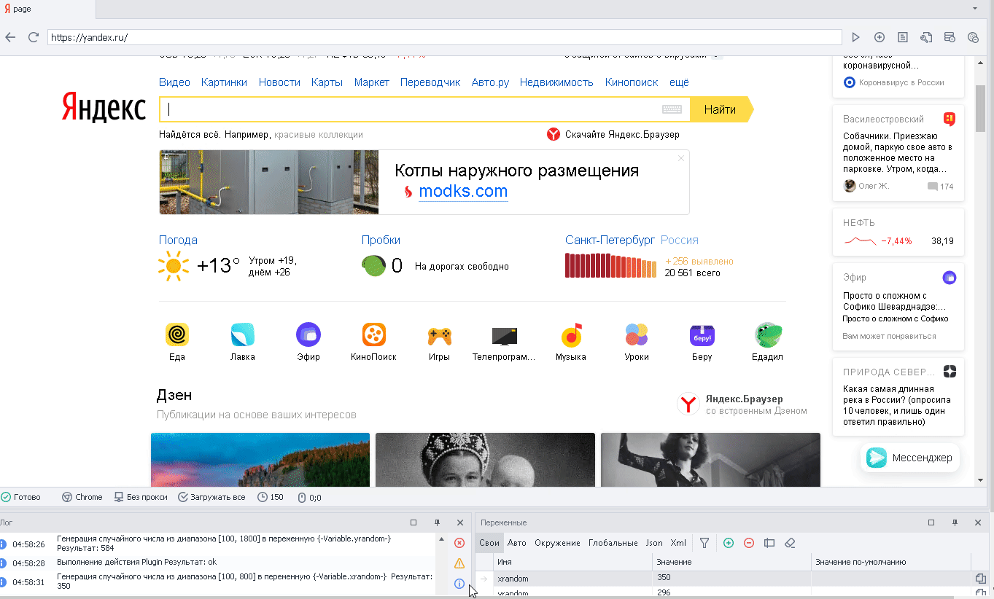Switch to the Свои variables tab
The width and height of the screenshot is (994, 599).
pyautogui.click(x=489, y=543)
